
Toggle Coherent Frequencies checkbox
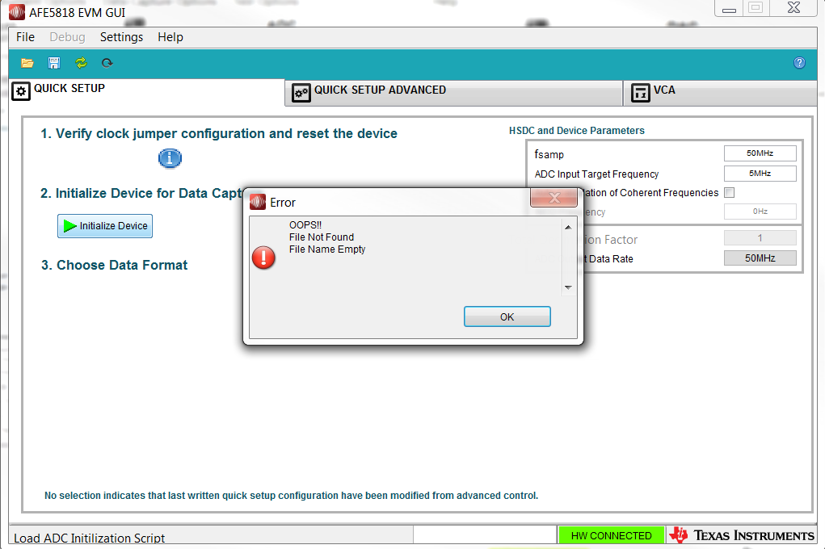coord(729,192)
